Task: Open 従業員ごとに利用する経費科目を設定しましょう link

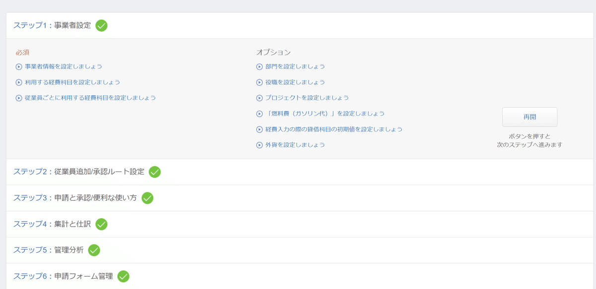Action: pos(90,98)
